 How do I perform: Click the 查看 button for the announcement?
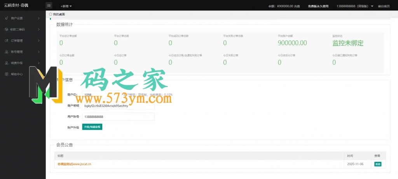tap(378, 164)
